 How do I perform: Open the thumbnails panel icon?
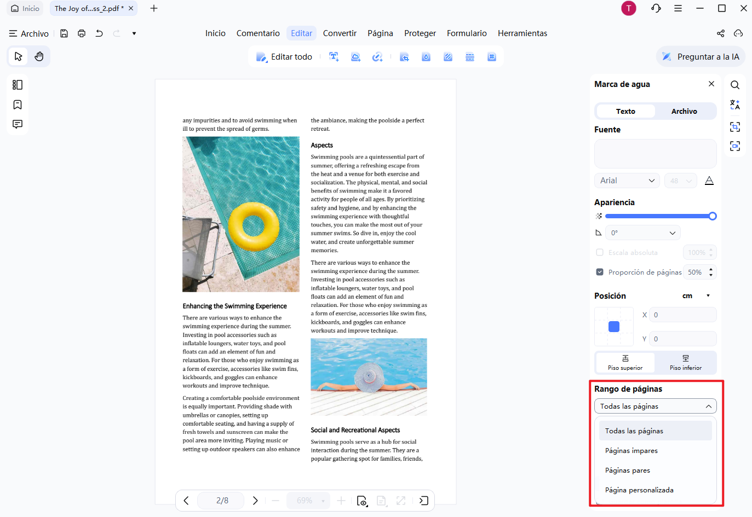point(18,85)
